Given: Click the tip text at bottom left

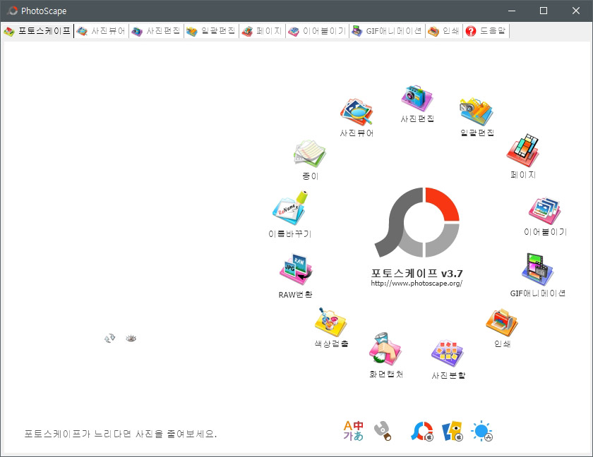Looking at the screenshot, I should tap(120, 434).
